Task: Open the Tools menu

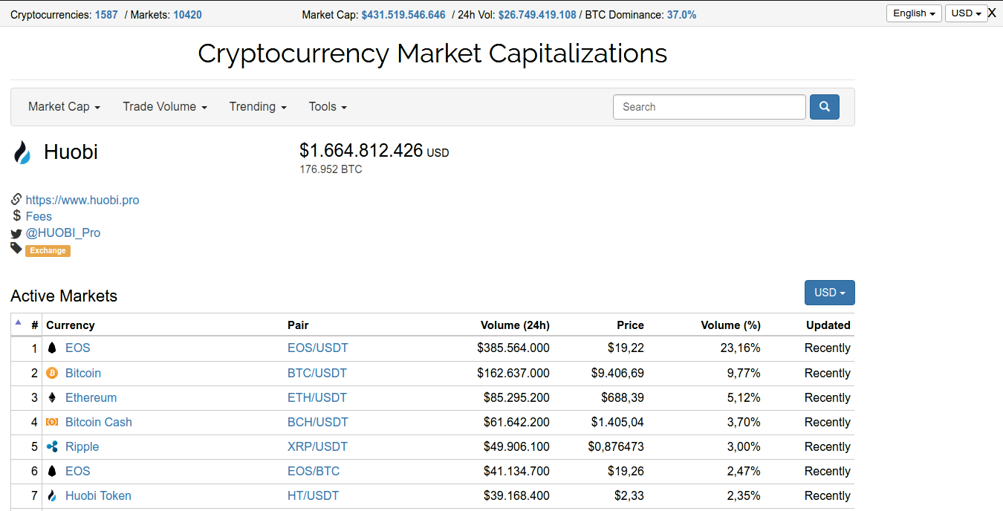Action: coord(328,107)
